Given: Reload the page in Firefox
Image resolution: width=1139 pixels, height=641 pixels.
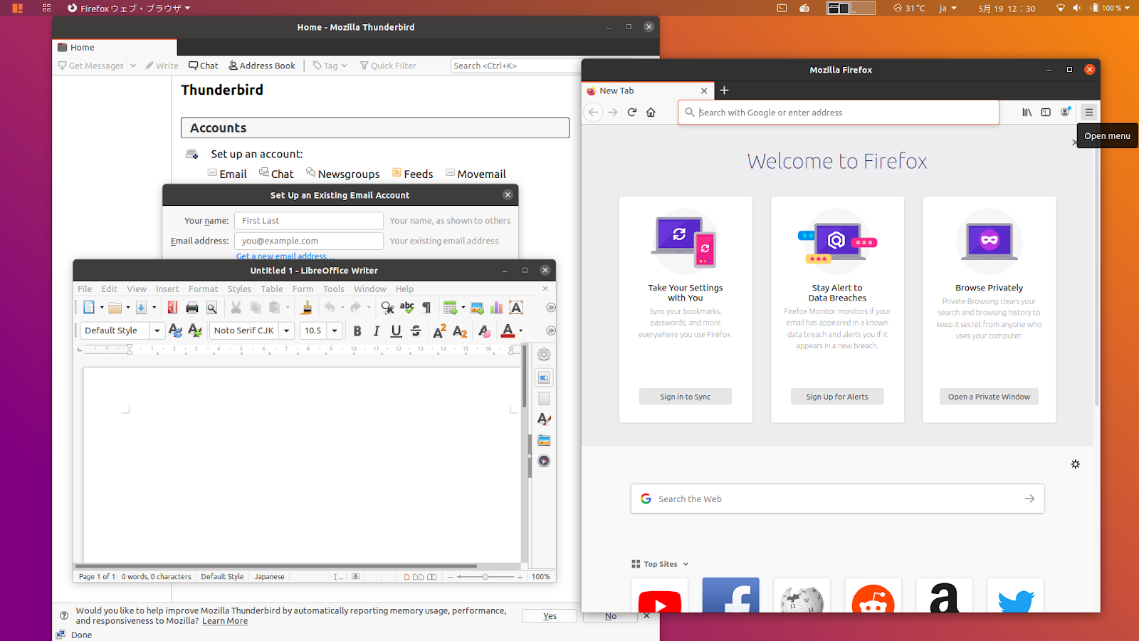Looking at the screenshot, I should pos(631,113).
